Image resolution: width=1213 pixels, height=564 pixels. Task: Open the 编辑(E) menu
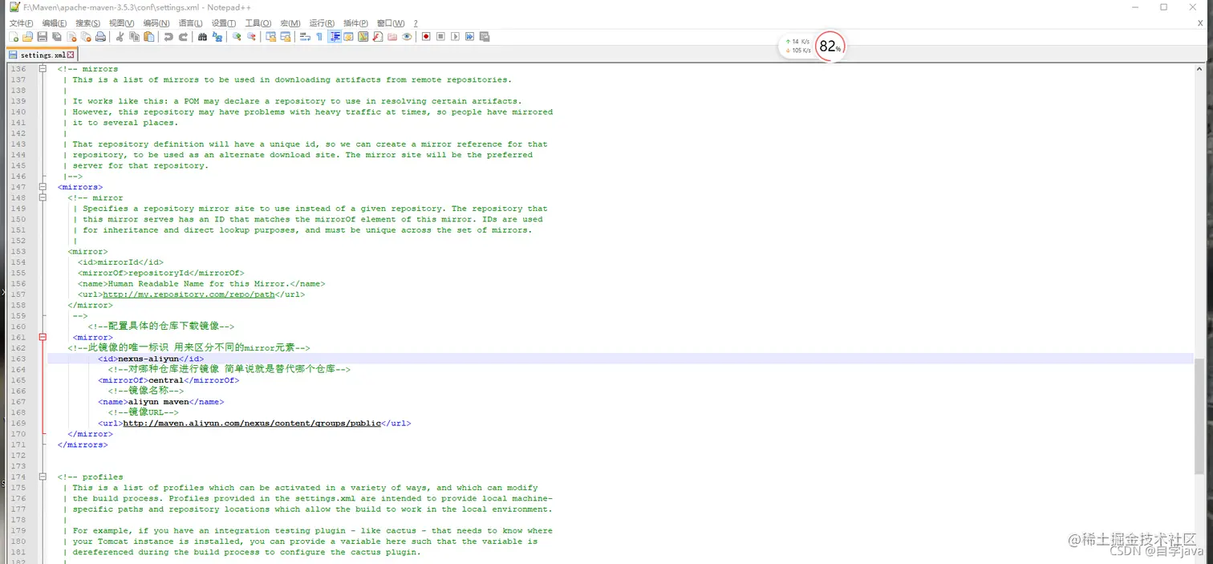(55, 23)
